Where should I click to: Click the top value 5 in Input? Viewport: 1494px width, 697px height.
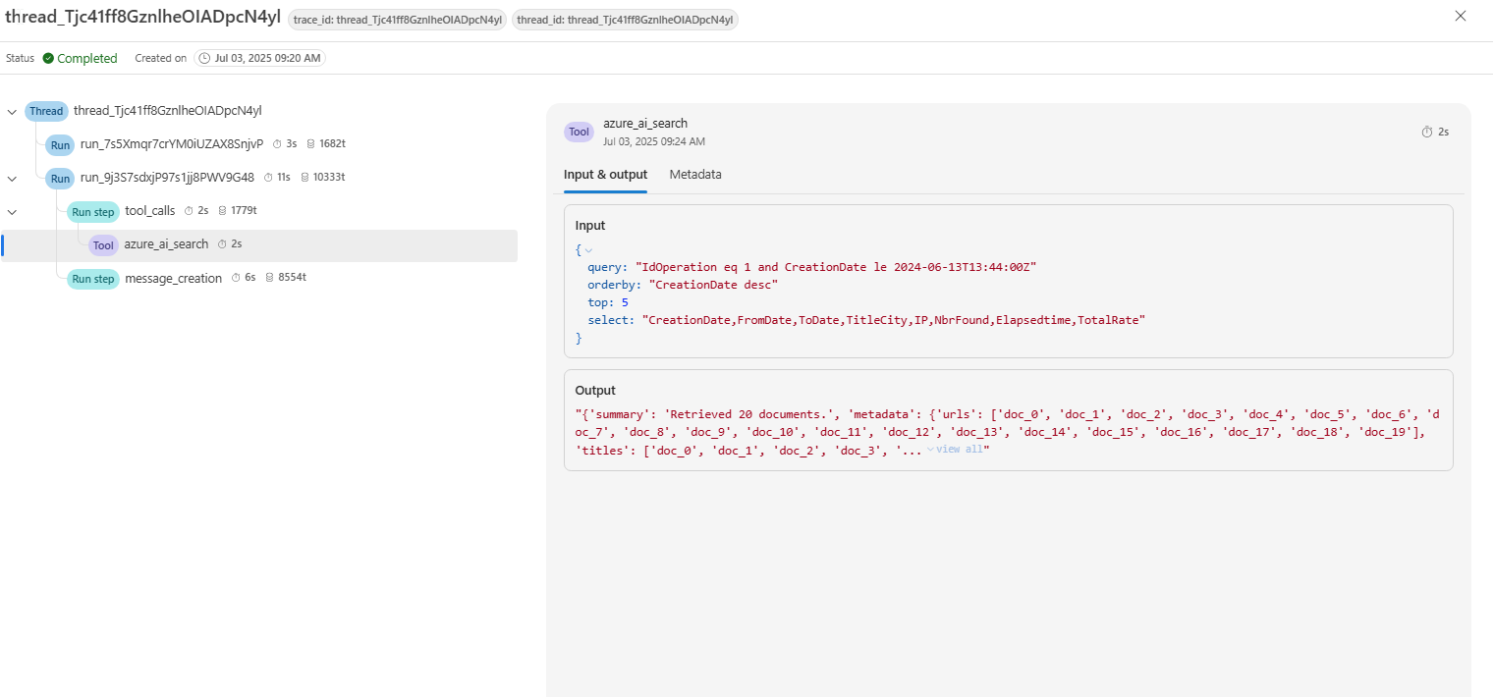625,302
